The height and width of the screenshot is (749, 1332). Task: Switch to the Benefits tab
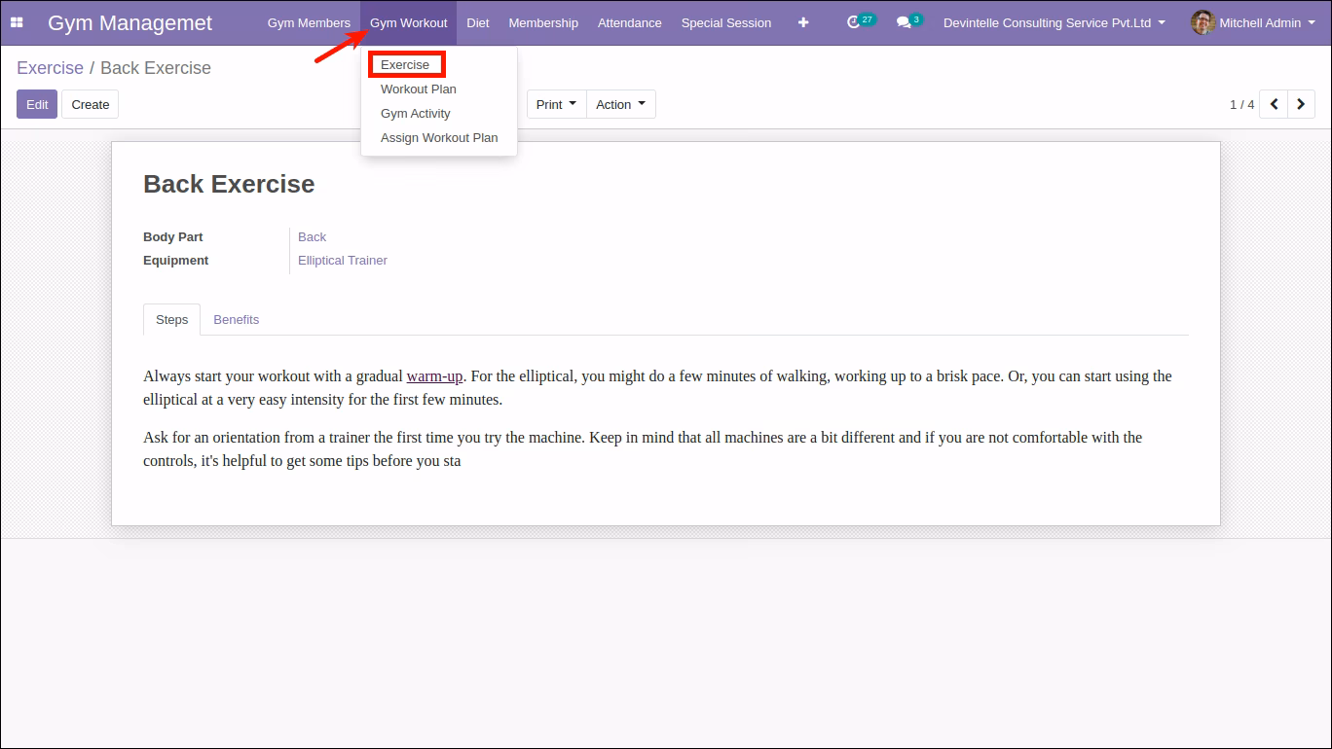[x=237, y=319]
